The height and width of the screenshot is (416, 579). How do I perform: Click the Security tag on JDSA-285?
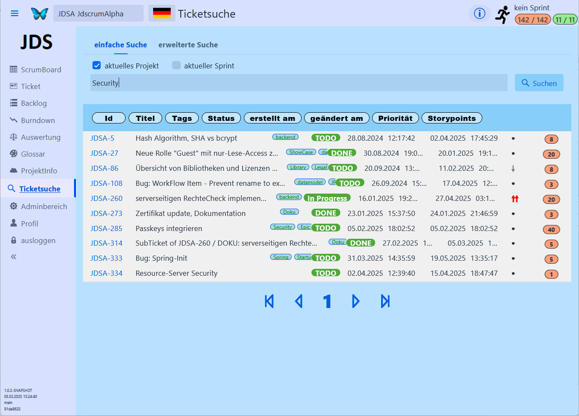tap(283, 227)
